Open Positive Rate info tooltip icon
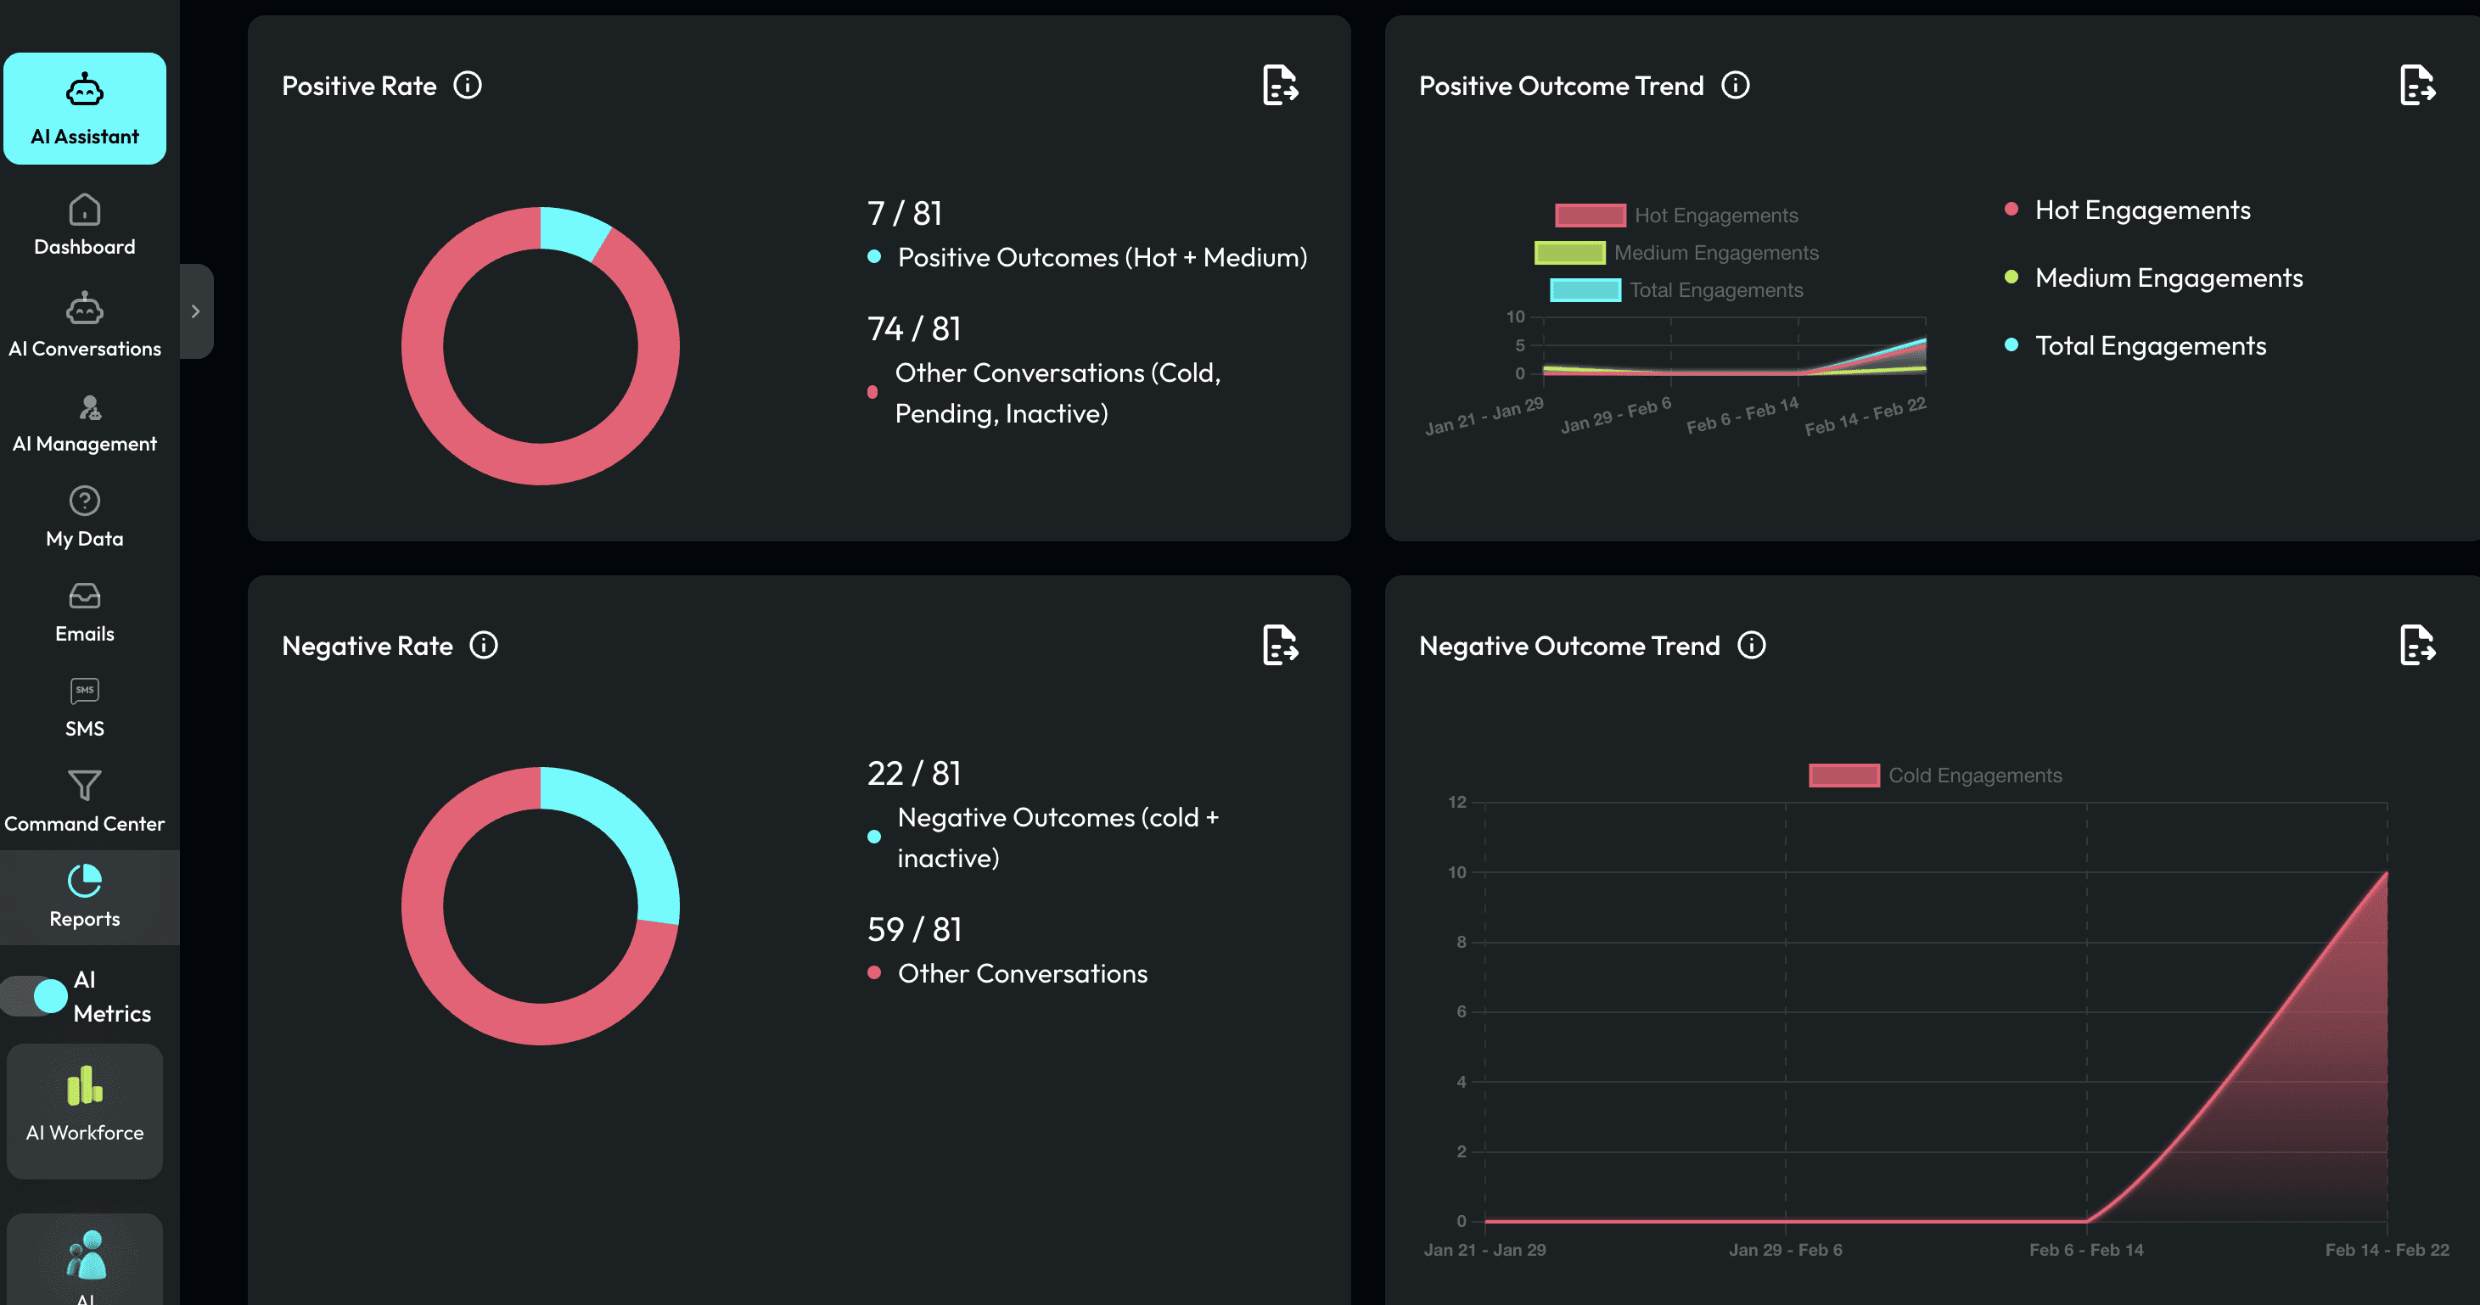Screen dimensions: 2480x1305 click(468, 86)
